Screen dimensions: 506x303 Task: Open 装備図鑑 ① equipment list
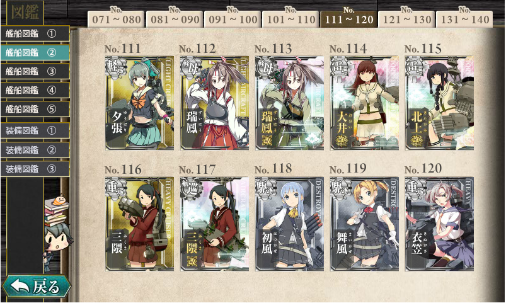[35, 130]
